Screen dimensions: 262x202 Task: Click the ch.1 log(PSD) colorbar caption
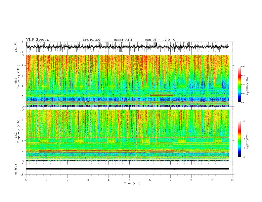(248, 86)
